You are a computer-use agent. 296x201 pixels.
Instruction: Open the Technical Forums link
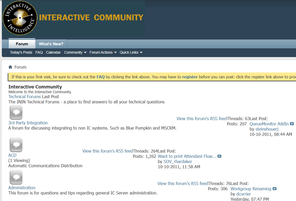point(24,97)
